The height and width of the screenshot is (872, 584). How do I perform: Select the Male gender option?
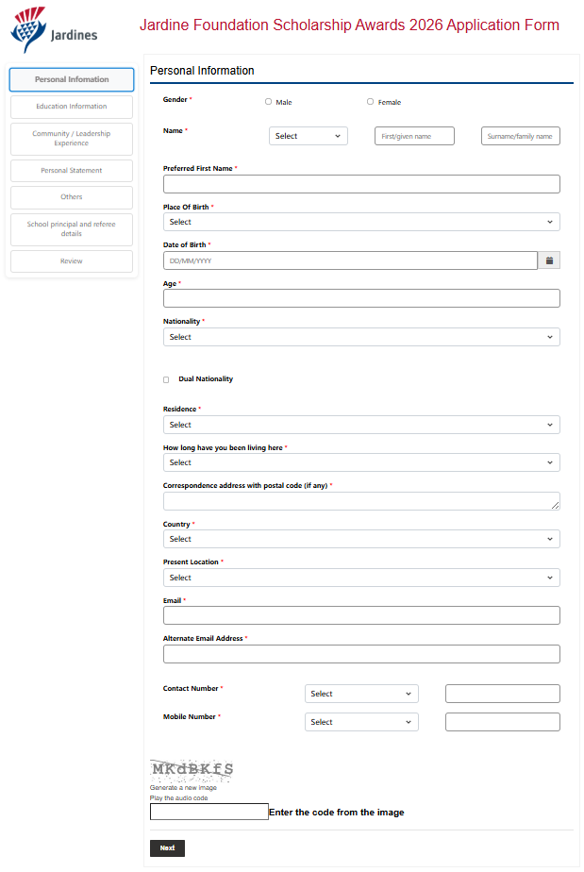(x=269, y=102)
